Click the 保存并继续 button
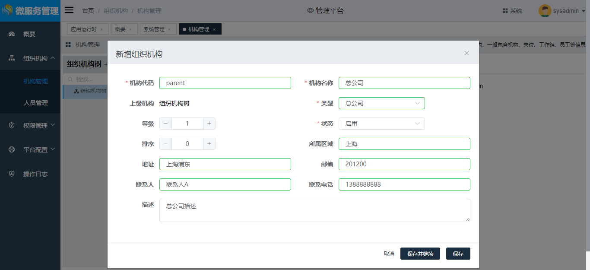 (x=420, y=254)
